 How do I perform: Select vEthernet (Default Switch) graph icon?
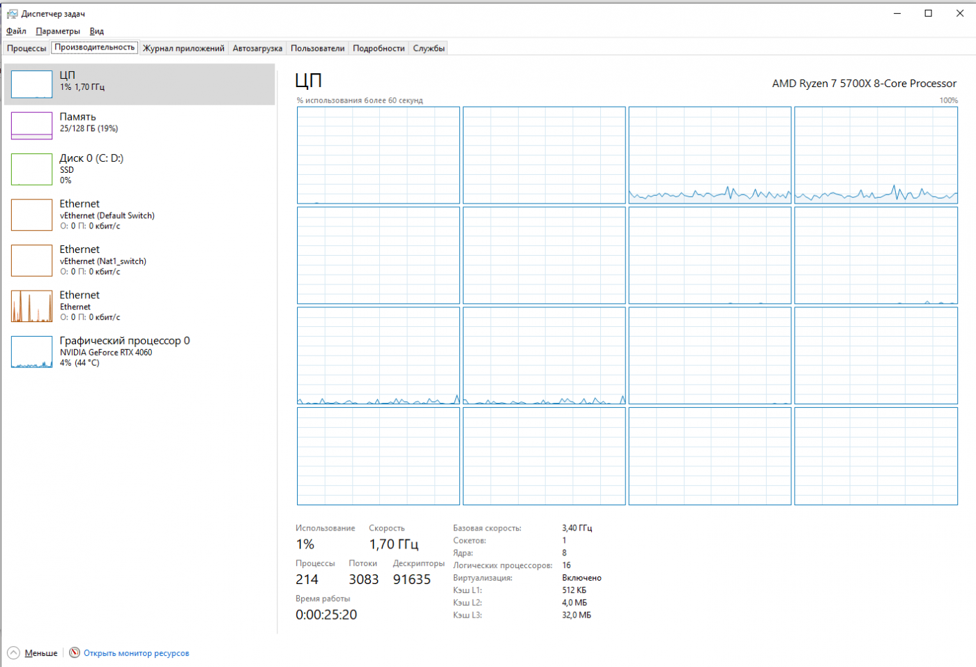point(31,215)
